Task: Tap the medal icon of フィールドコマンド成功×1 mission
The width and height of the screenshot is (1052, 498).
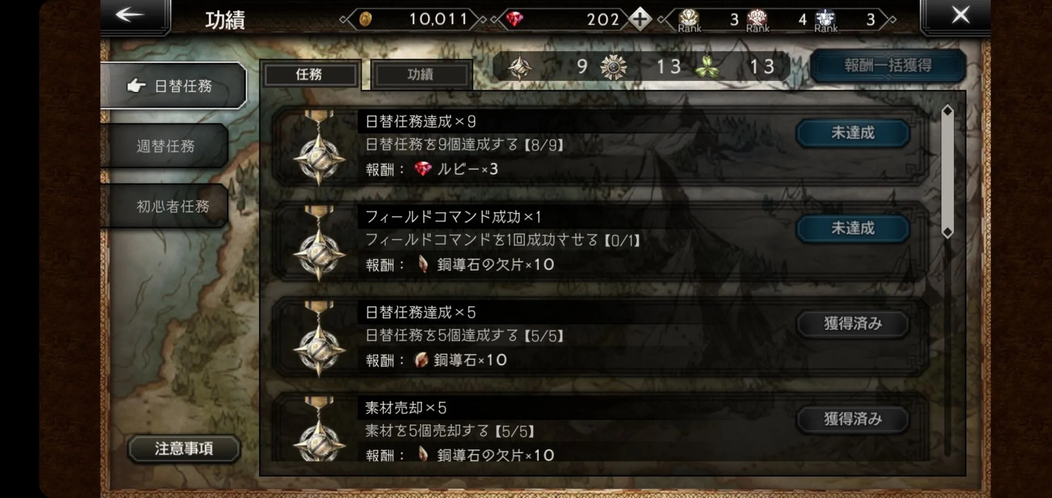Action: click(x=319, y=244)
